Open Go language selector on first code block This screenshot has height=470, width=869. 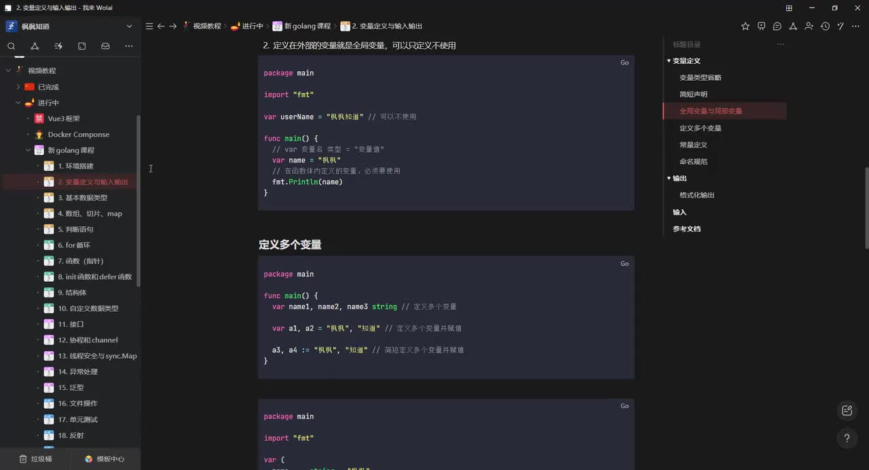click(x=625, y=62)
